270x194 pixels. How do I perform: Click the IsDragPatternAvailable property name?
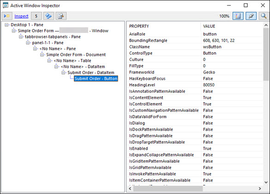151,136
